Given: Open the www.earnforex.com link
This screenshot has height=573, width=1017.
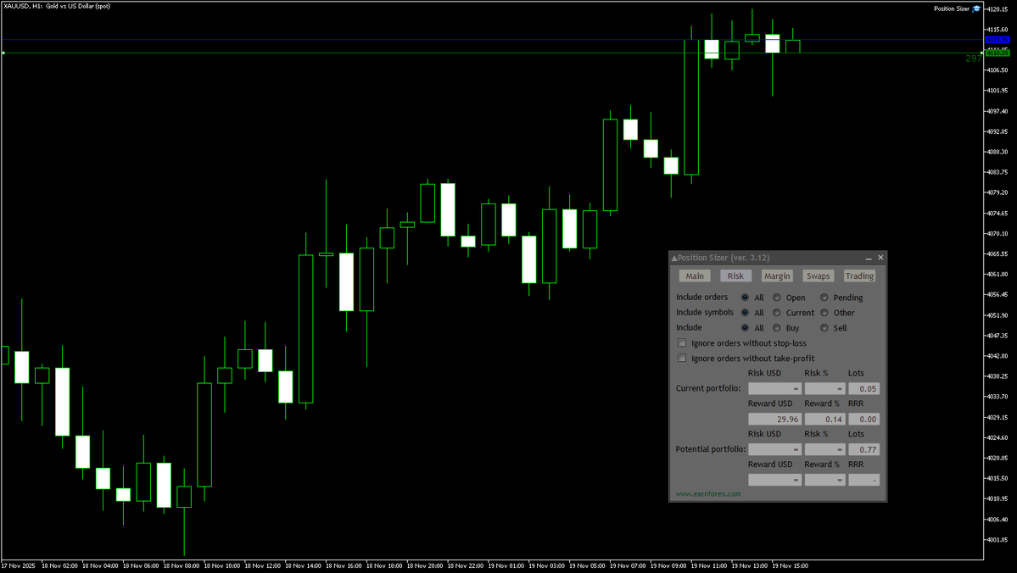Looking at the screenshot, I should click(707, 492).
